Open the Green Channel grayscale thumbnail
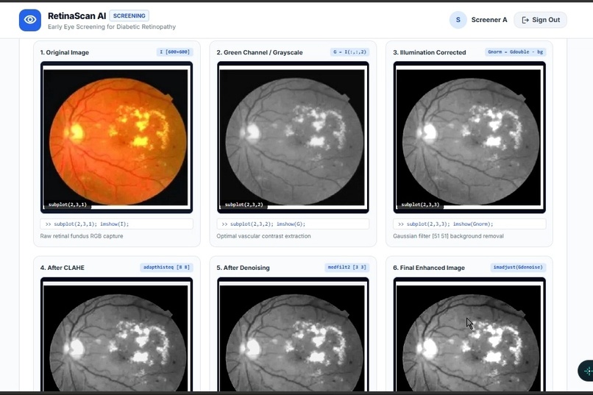Viewport: 593px width, 395px height. [293, 138]
